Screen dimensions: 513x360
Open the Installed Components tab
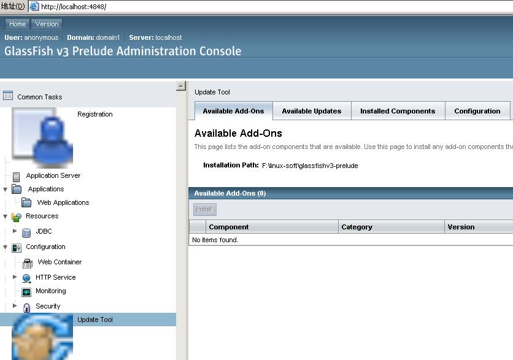[x=398, y=111]
